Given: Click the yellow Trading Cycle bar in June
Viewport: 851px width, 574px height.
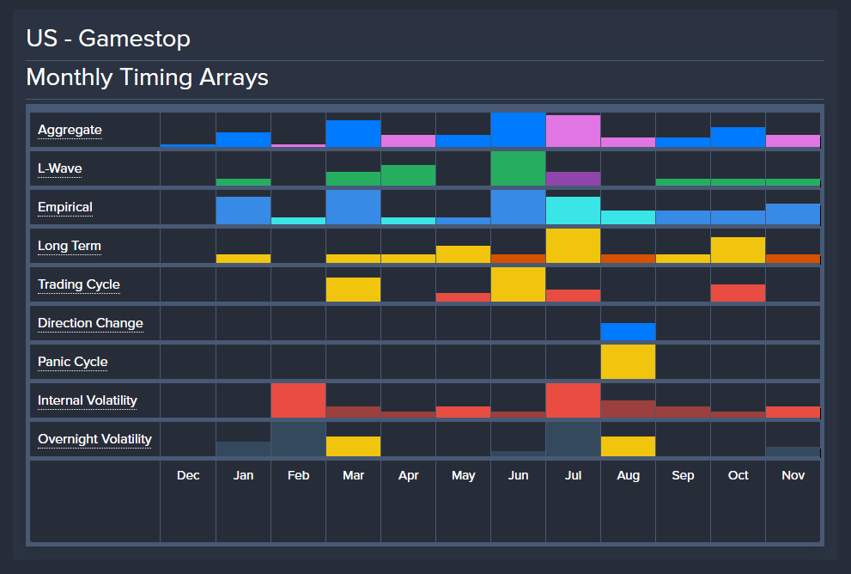Looking at the screenshot, I should [x=519, y=284].
